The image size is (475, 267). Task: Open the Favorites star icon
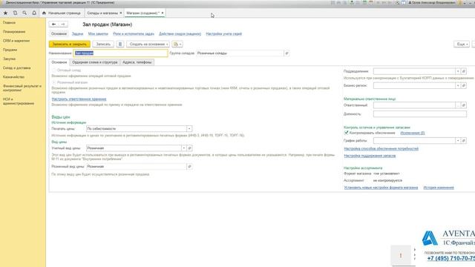pyautogui.click(x=5, y=13)
